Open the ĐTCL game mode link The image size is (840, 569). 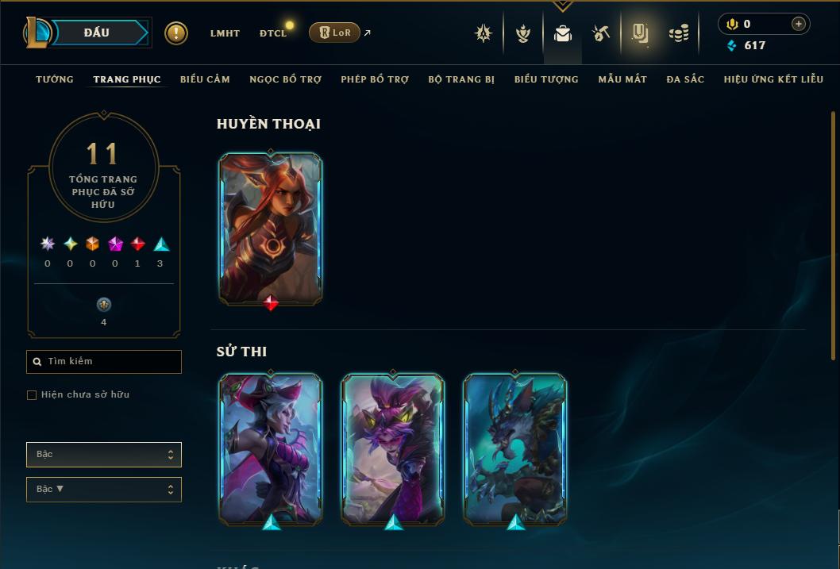tap(273, 33)
